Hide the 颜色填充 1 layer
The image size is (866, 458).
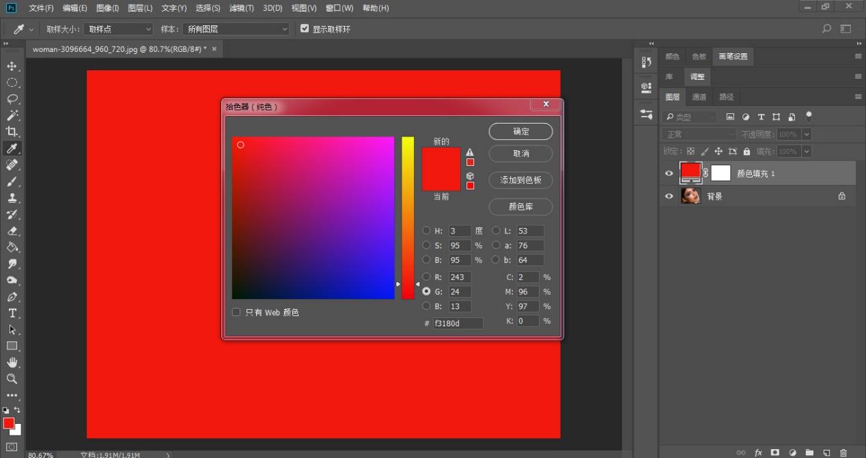point(669,173)
